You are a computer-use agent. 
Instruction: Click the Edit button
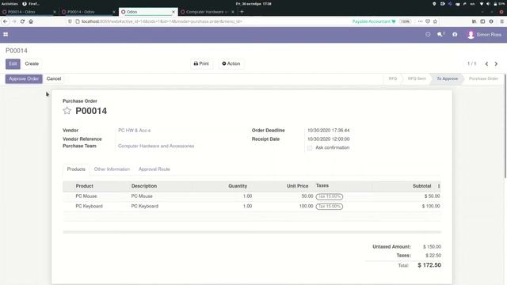[13, 63]
